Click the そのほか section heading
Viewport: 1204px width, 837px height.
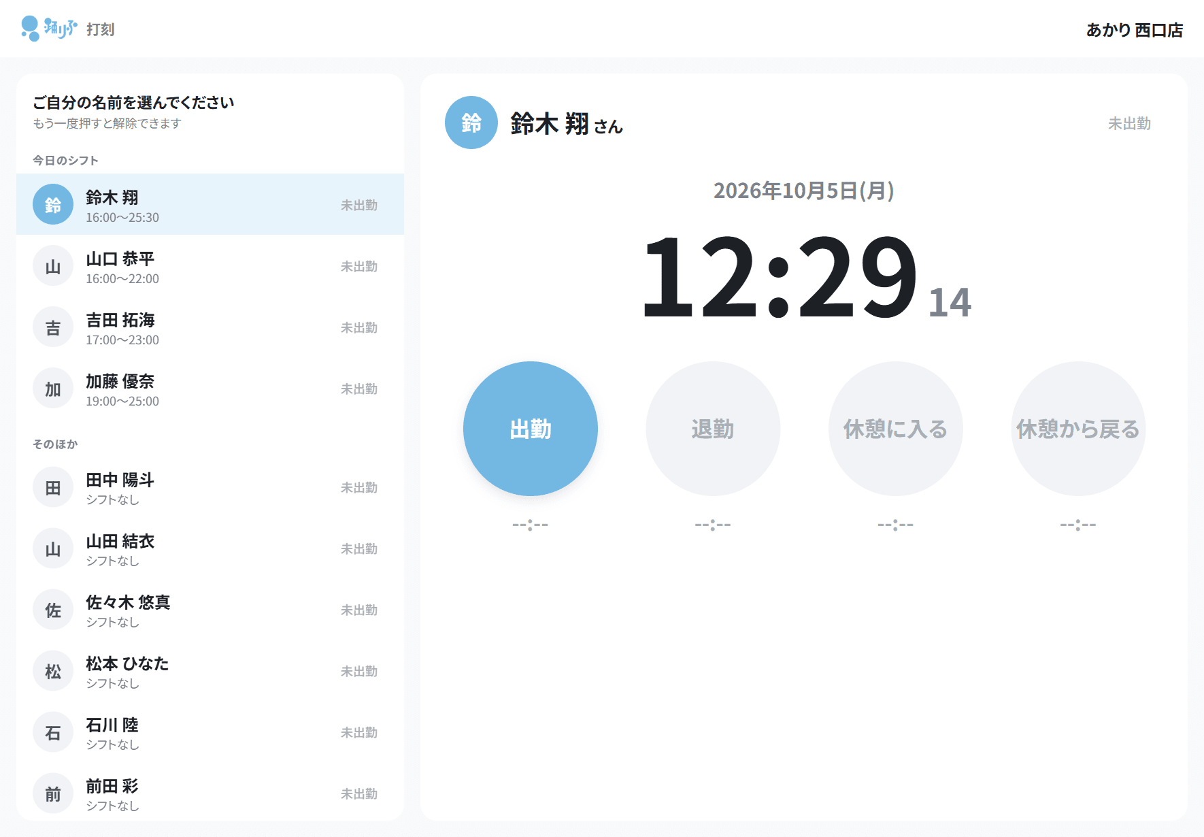(x=55, y=444)
